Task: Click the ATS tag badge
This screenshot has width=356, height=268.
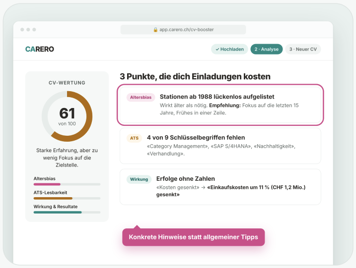Action: tap(134, 138)
